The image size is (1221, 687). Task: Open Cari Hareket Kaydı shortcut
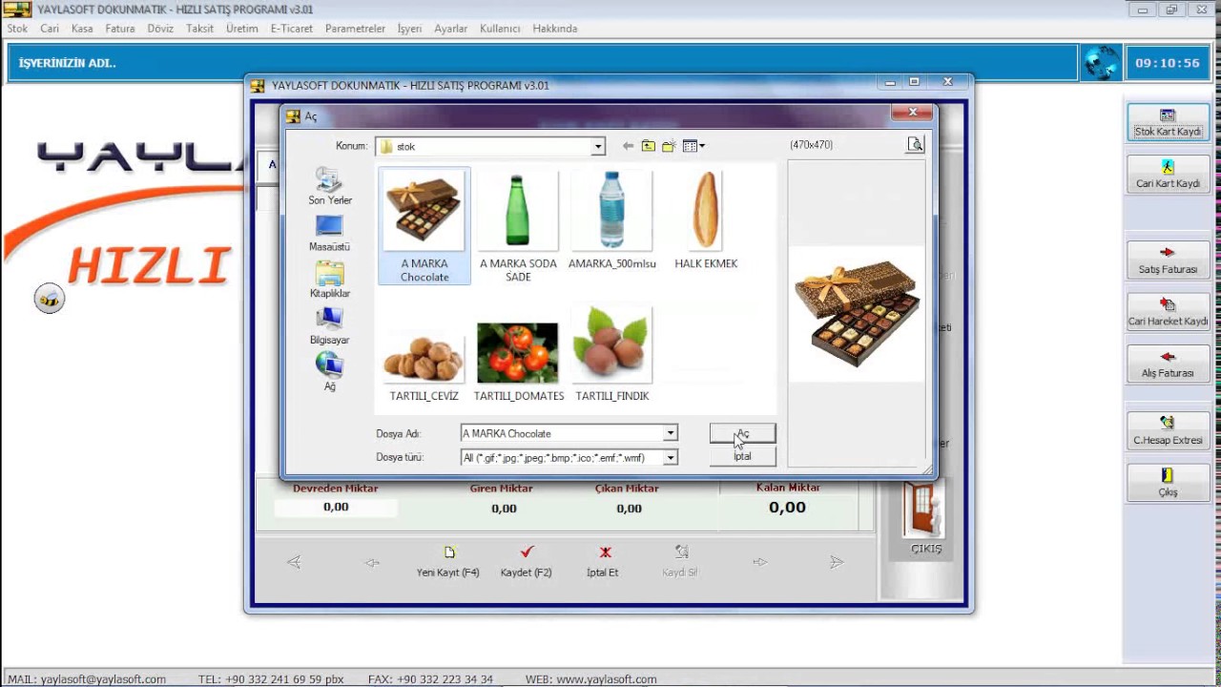pyautogui.click(x=1168, y=312)
